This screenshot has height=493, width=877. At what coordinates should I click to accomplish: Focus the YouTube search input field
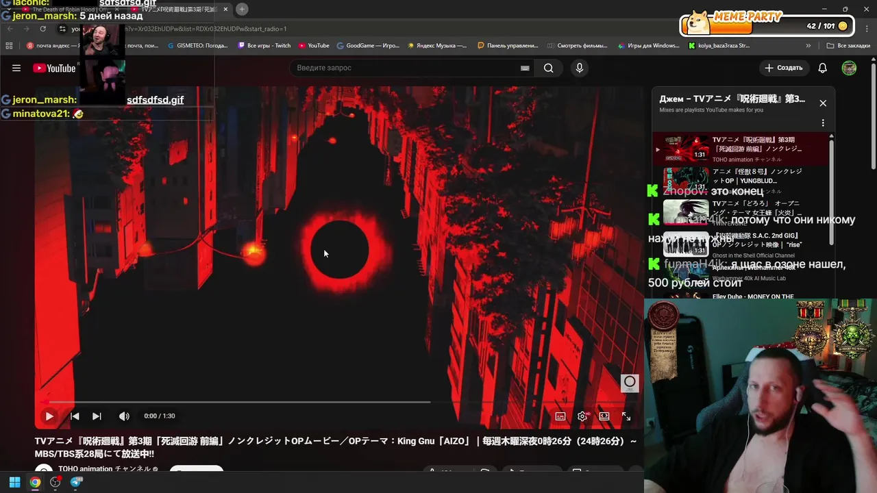[x=408, y=68]
